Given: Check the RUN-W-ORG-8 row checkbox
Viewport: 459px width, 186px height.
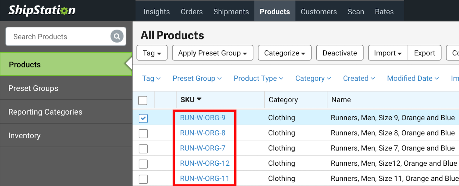Looking at the screenshot, I should [143, 133].
